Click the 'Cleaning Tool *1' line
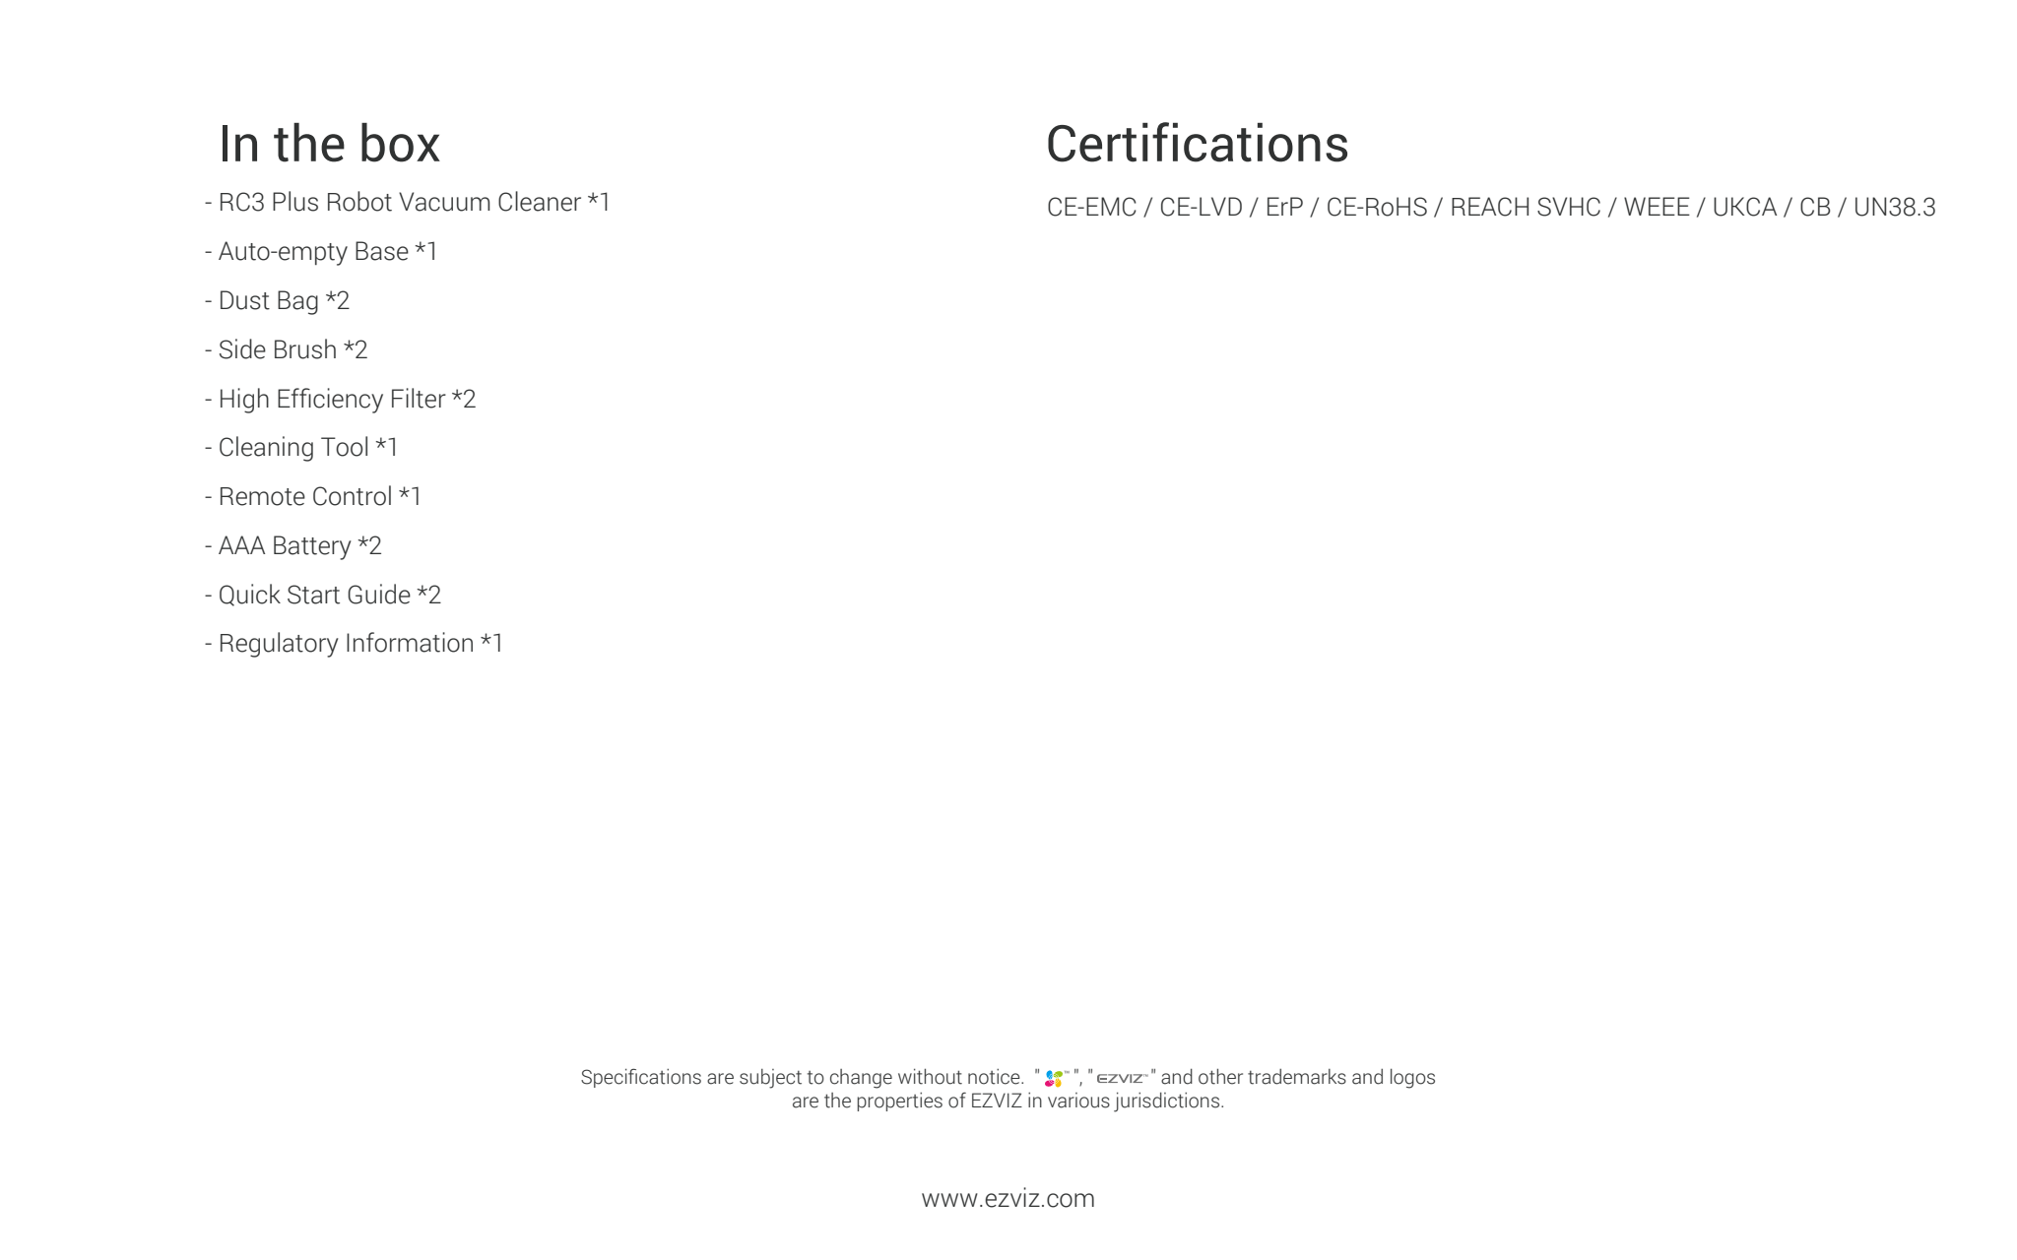This screenshot has height=1260, width=2017. tap(301, 448)
